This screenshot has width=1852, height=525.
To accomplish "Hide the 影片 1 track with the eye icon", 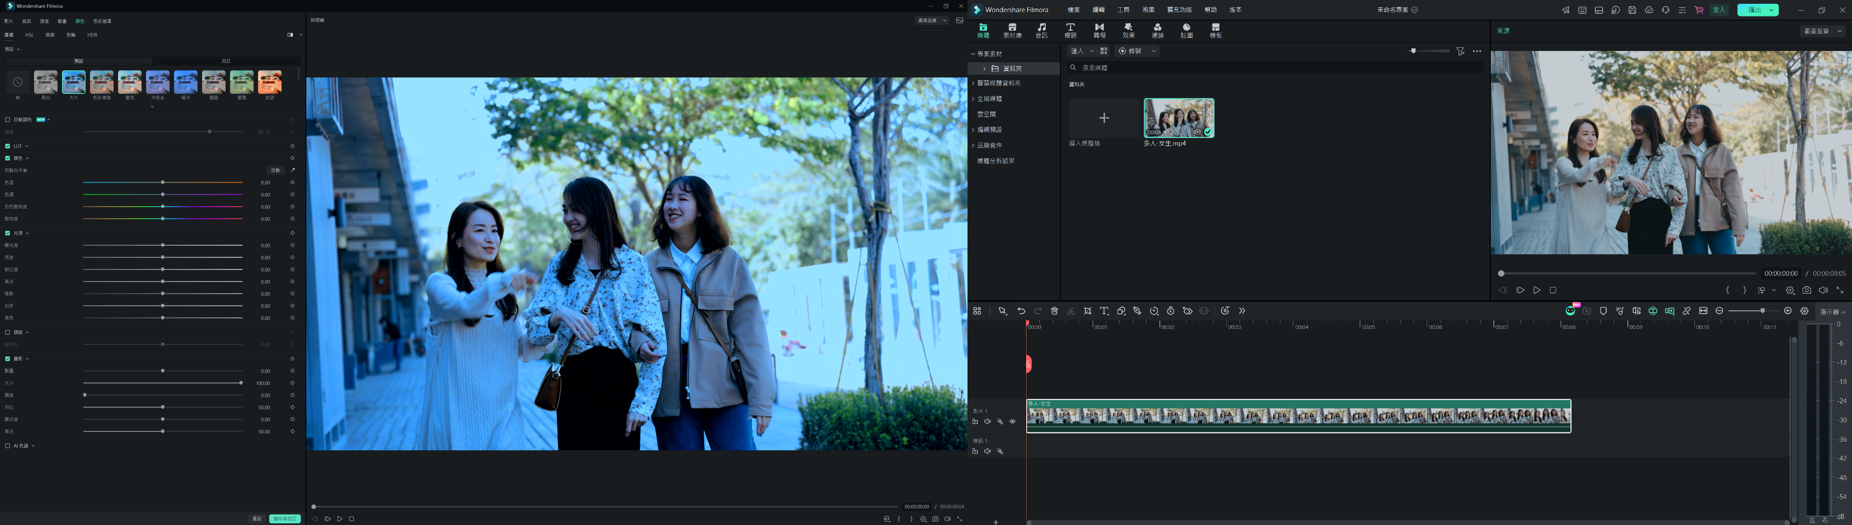I will point(1012,422).
